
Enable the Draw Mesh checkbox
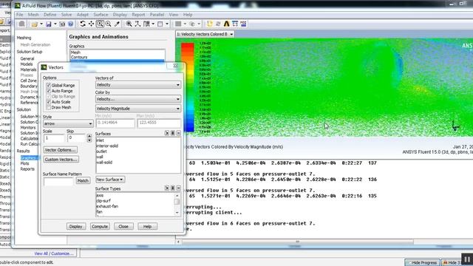[49, 107]
